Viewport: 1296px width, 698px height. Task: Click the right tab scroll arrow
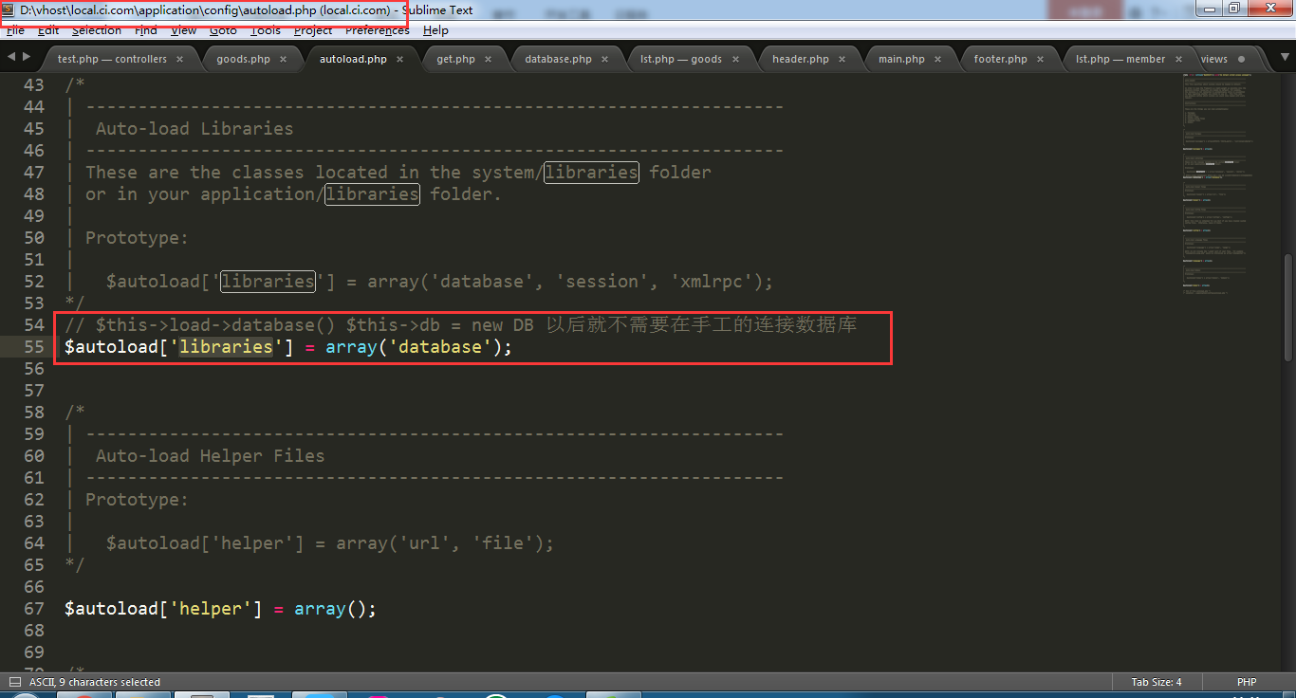coord(26,57)
